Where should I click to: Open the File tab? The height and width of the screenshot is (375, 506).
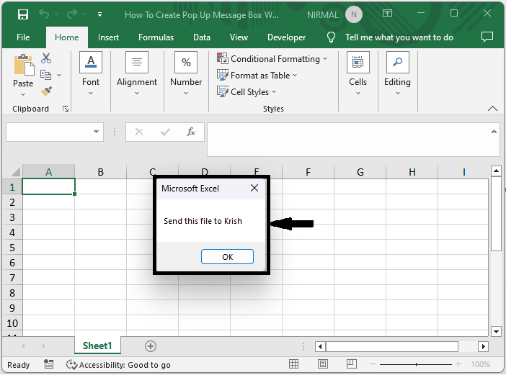[x=23, y=37]
